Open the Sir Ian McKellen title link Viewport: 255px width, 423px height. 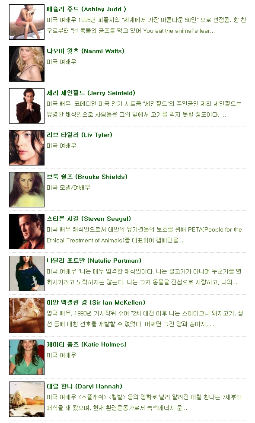[96, 302]
